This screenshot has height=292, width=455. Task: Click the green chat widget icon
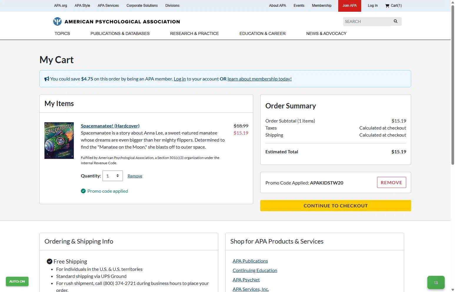pyautogui.click(x=436, y=283)
